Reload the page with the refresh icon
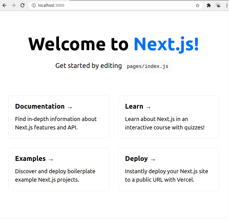Image resolution: width=229 pixels, height=219 pixels. (22, 5)
